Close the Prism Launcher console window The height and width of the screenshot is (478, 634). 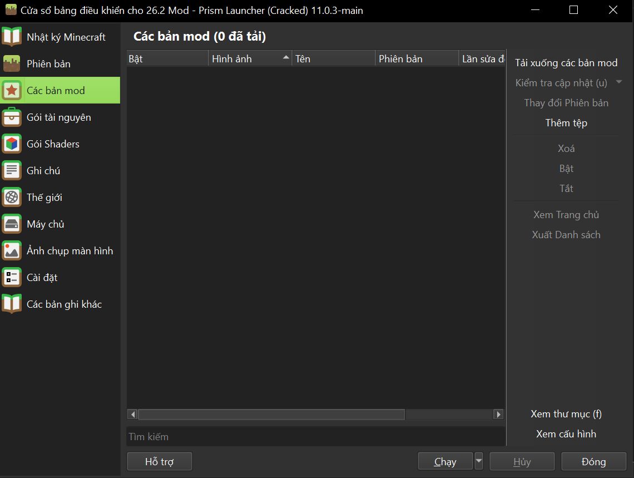click(613, 10)
